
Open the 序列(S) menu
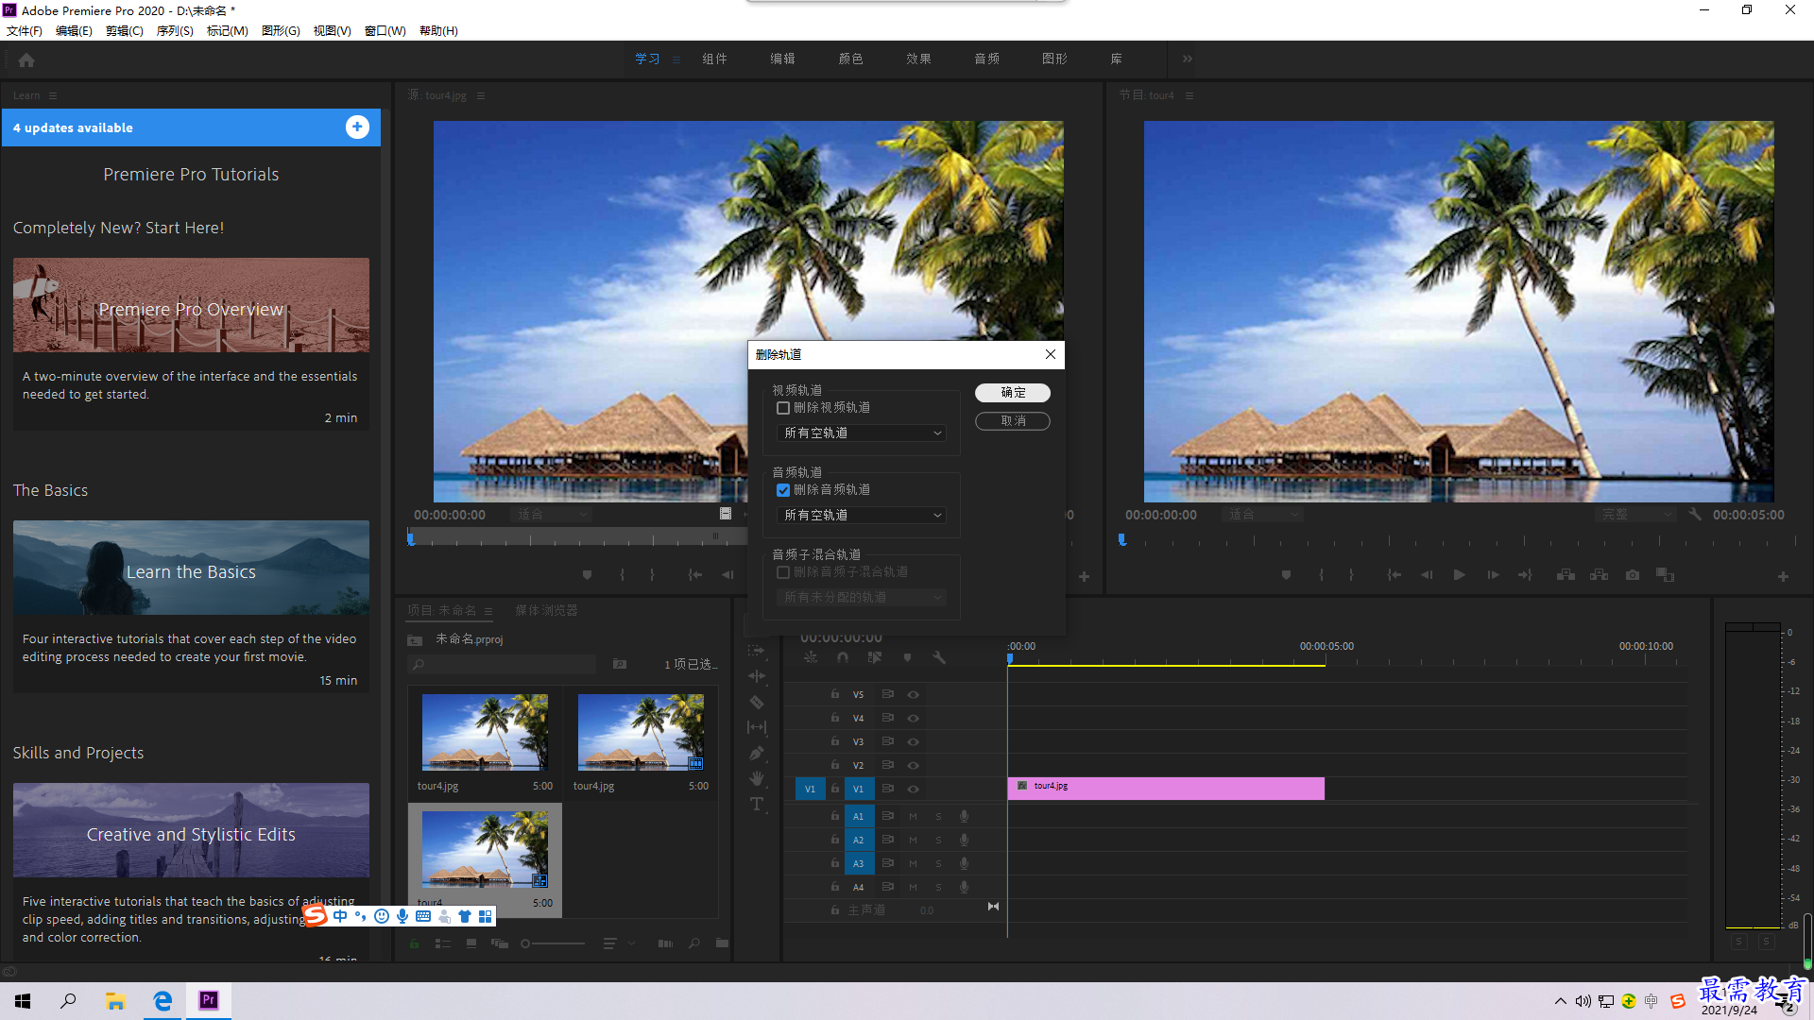[175, 31]
